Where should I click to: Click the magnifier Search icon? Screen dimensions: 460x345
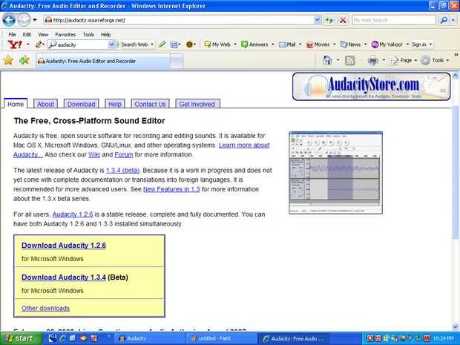click(444, 20)
